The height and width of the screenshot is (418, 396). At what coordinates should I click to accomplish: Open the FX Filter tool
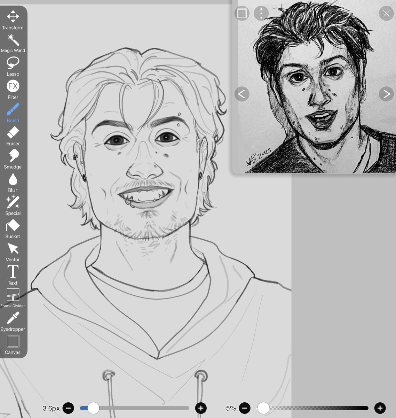[13, 90]
